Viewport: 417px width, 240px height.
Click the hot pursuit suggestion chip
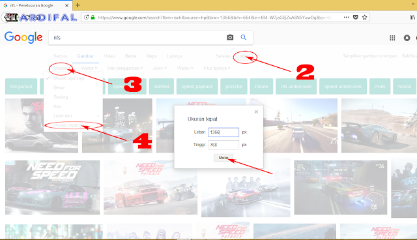pyautogui.click(x=21, y=87)
